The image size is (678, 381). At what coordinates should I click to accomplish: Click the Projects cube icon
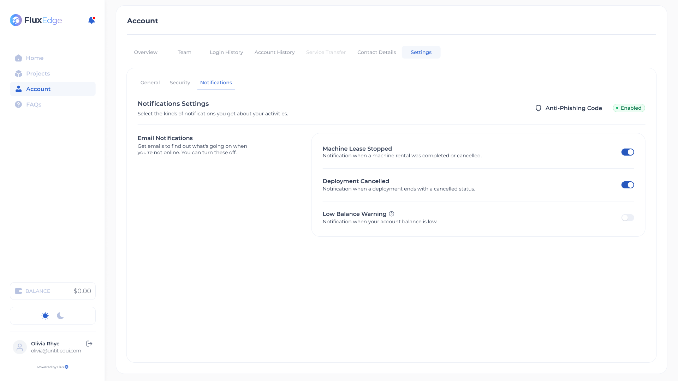[x=18, y=73]
